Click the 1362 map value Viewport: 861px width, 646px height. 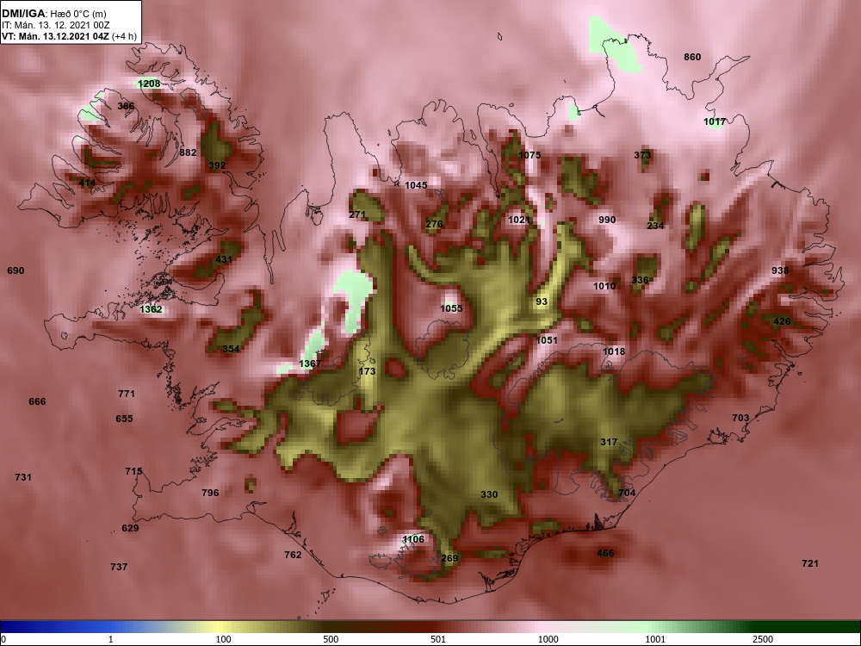coord(151,309)
